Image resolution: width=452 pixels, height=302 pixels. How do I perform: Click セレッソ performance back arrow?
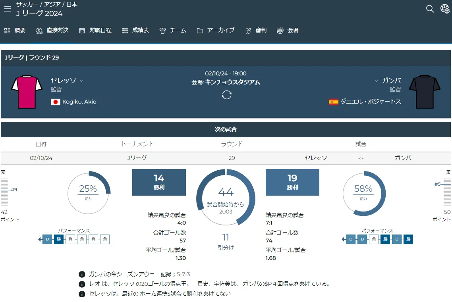[40, 239]
